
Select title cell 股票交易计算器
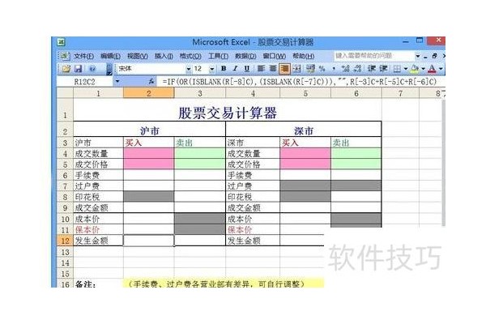[227, 110]
